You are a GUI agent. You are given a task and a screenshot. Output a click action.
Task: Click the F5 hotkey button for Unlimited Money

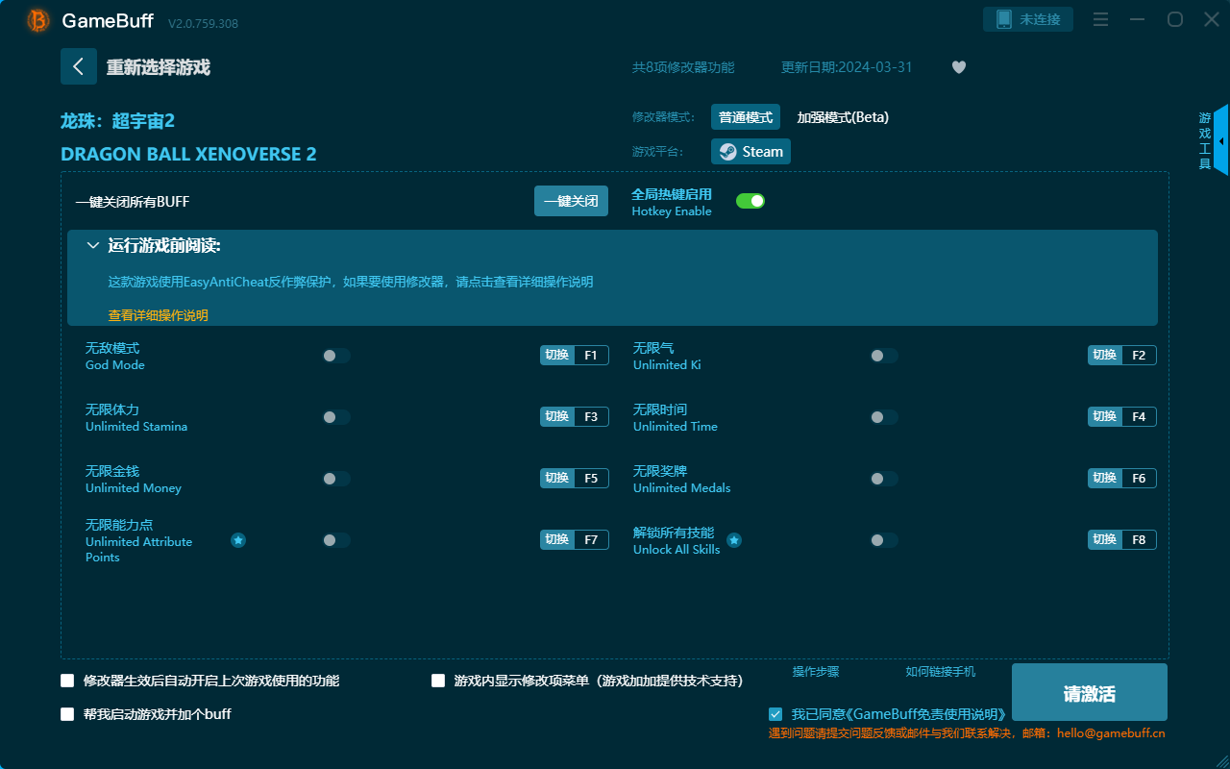(x=575, y=479)
